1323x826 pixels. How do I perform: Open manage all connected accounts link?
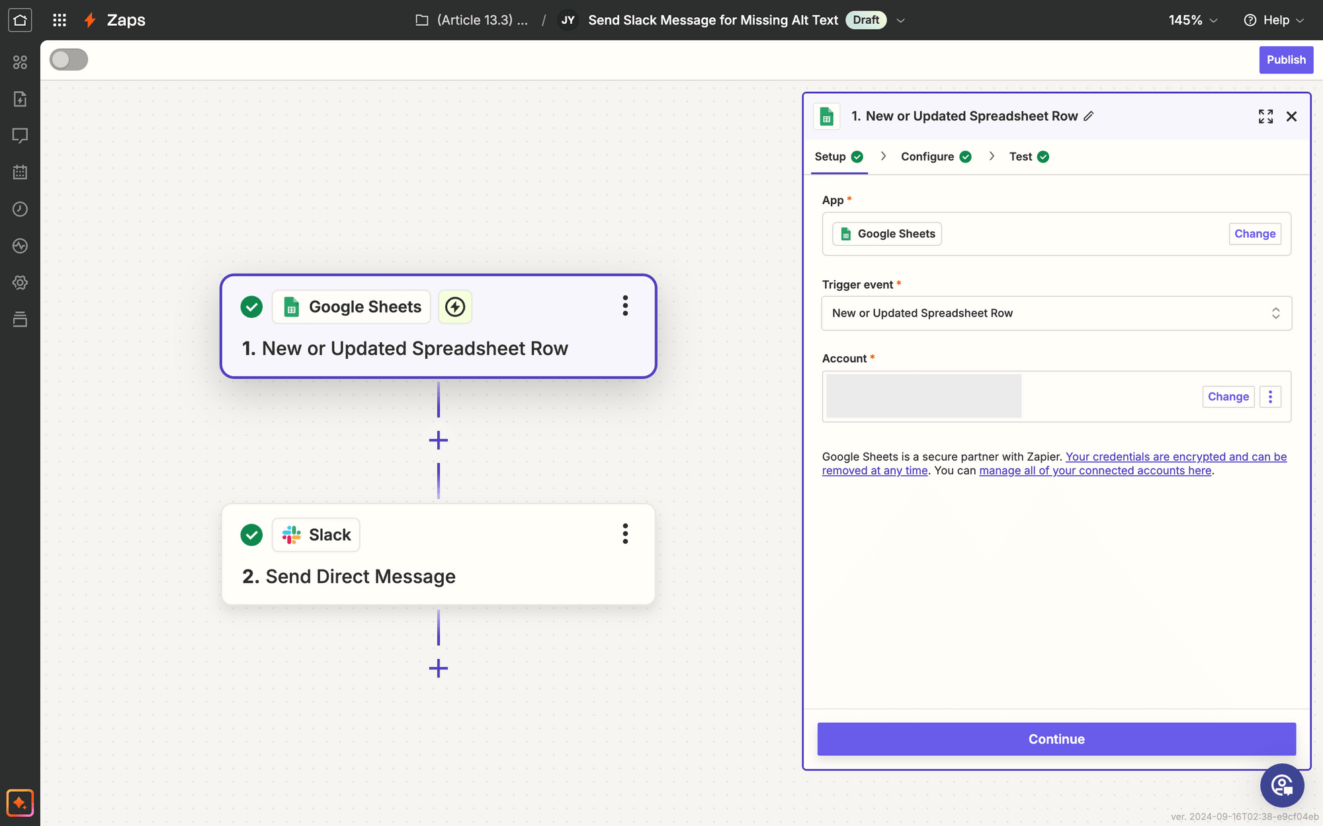(1095, 470)
